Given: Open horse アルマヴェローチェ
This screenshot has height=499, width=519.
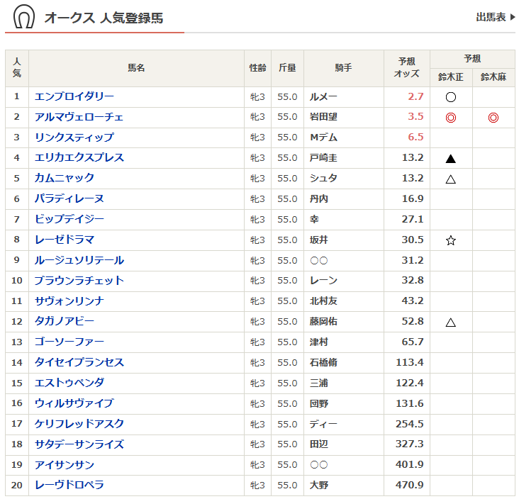Looking at the screenshot, I should (79, 117).
